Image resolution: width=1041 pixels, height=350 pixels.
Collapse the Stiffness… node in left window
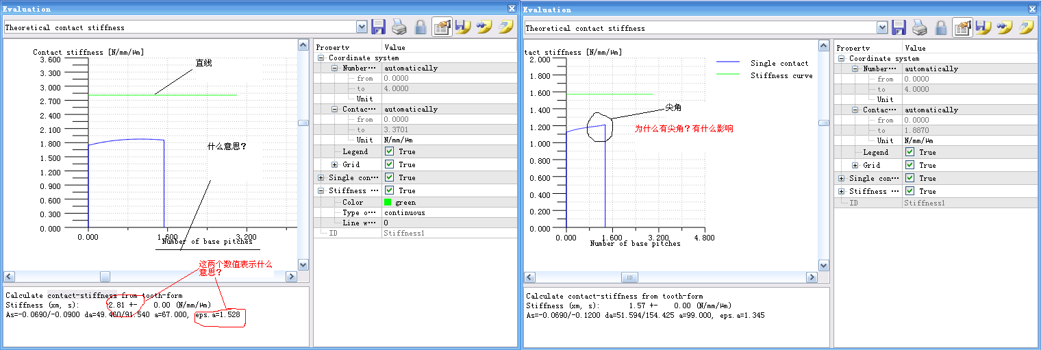click(321, 190)
